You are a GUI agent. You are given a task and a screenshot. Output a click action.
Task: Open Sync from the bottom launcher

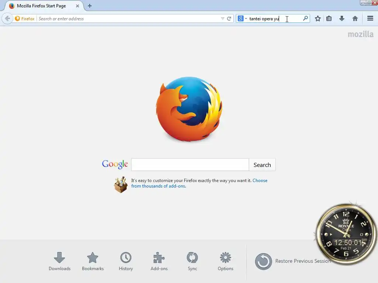point(192,261)
